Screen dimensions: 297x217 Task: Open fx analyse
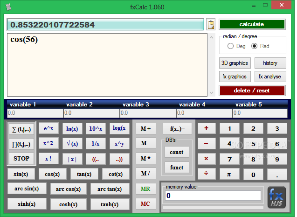pyautogui.click(x=270, y=77)
